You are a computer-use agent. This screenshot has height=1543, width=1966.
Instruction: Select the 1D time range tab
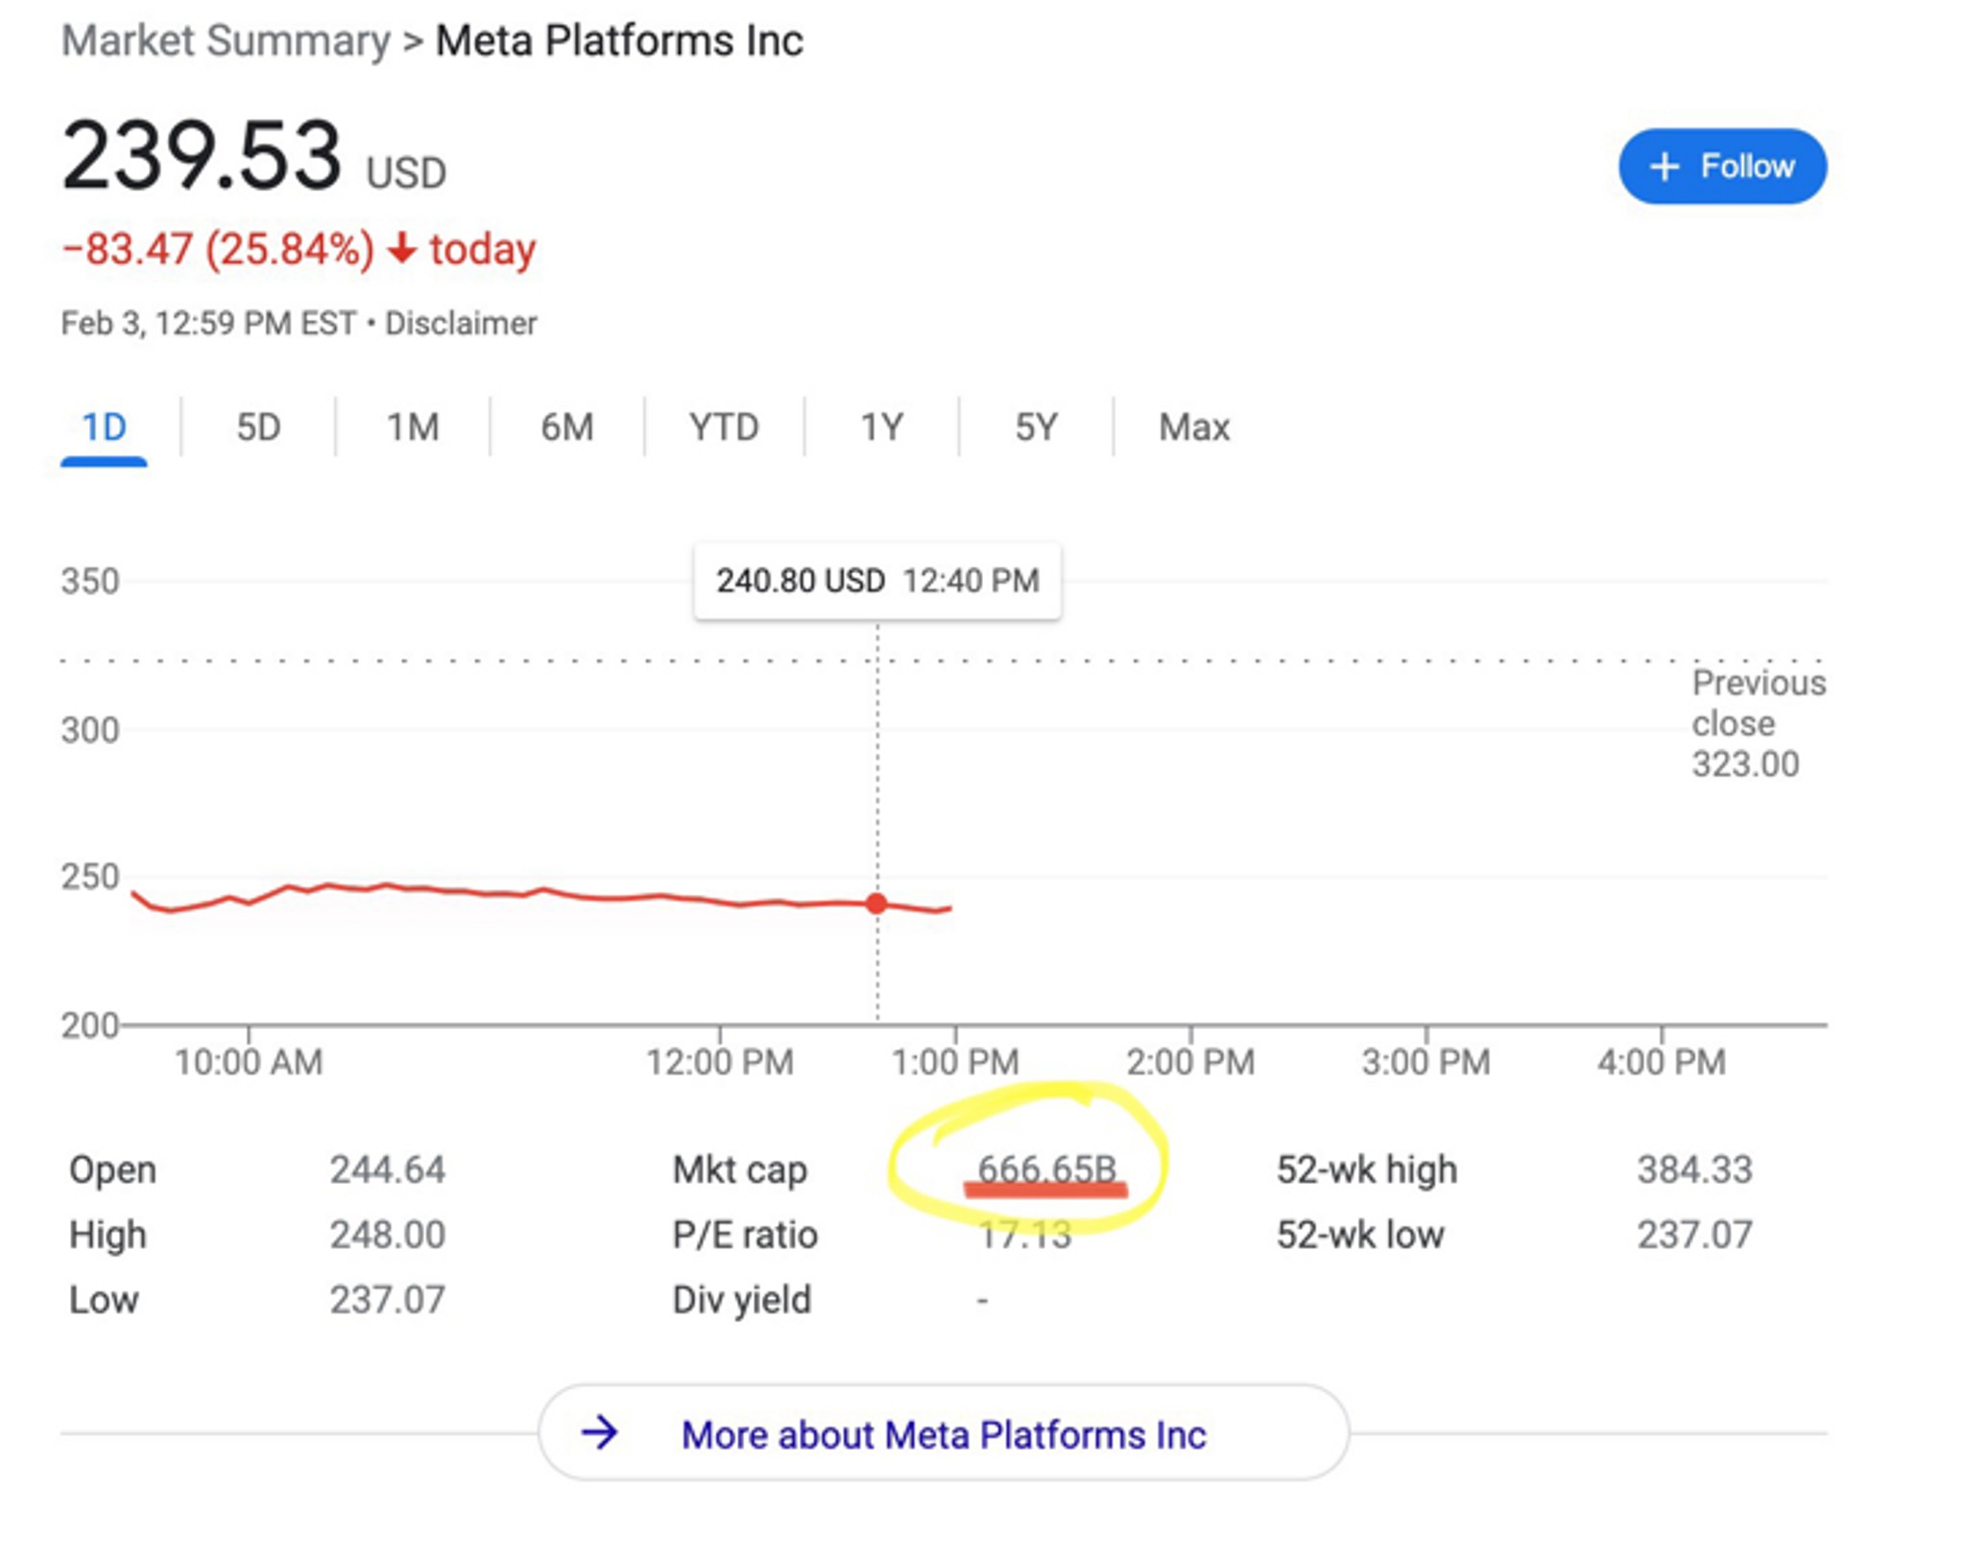[x=104, y=427]
